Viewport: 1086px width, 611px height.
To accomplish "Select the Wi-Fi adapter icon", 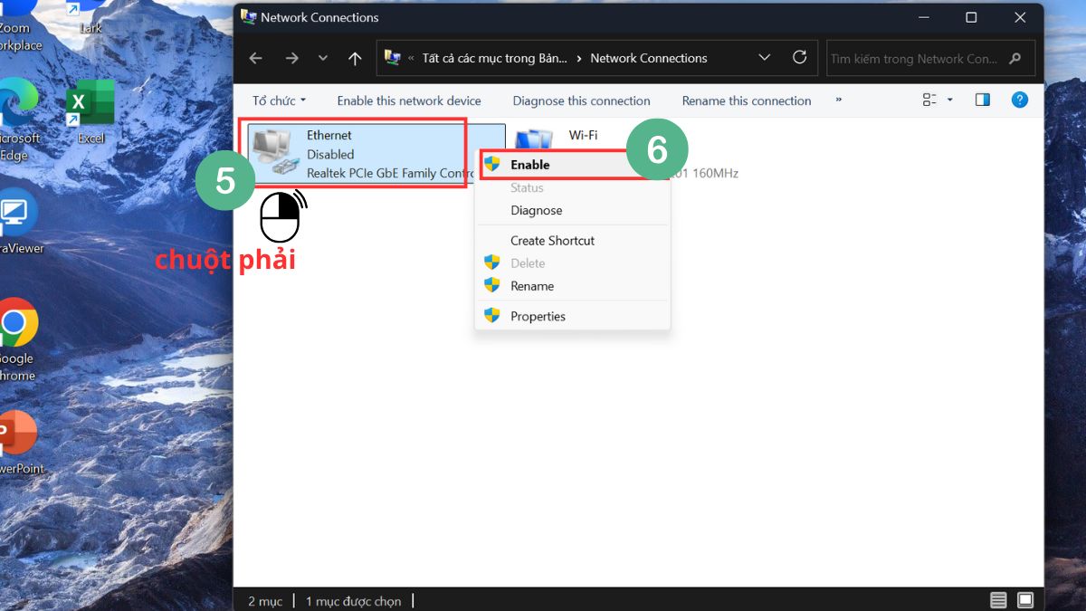I will point(534,138).
